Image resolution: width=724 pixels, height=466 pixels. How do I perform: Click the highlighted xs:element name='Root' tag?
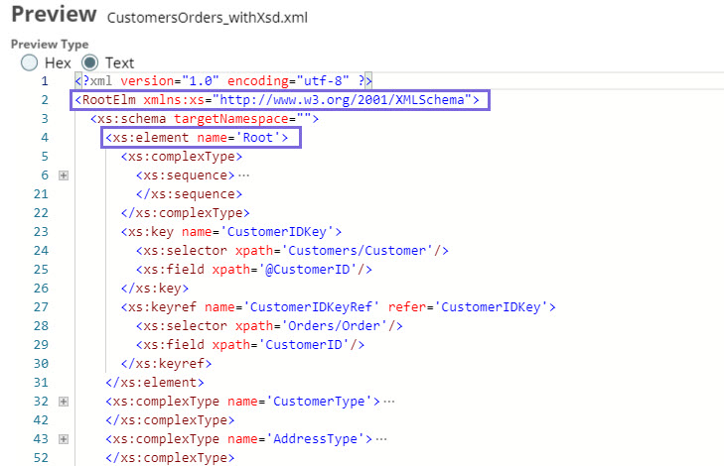[x=202, y=138]
